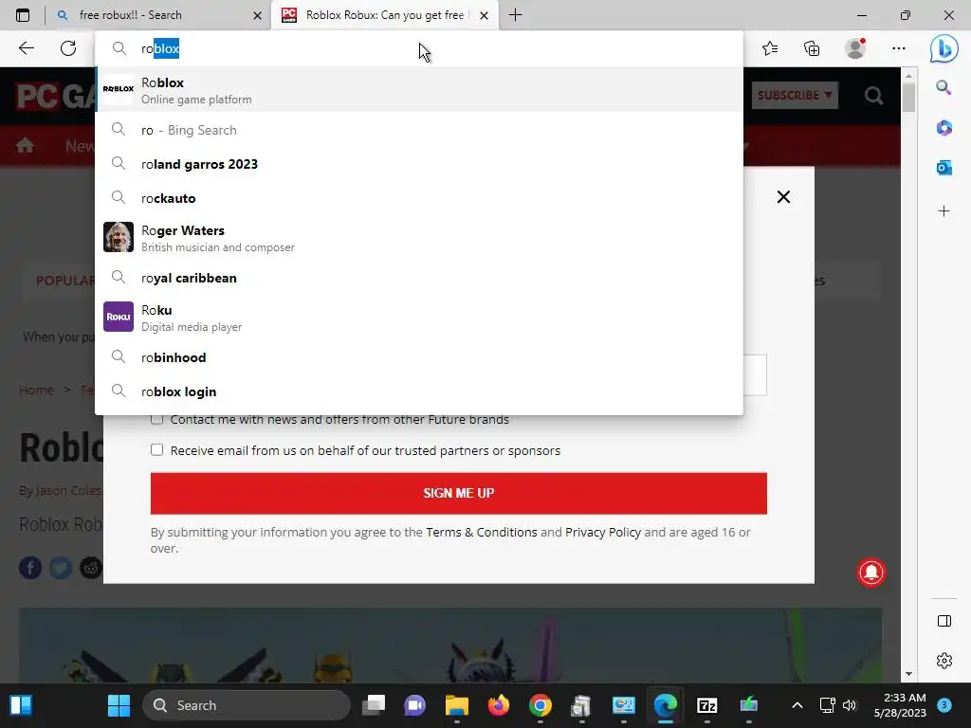971x728 pixels.
Task: Open the Bing chat sidebar button
Action: point(944,48)
